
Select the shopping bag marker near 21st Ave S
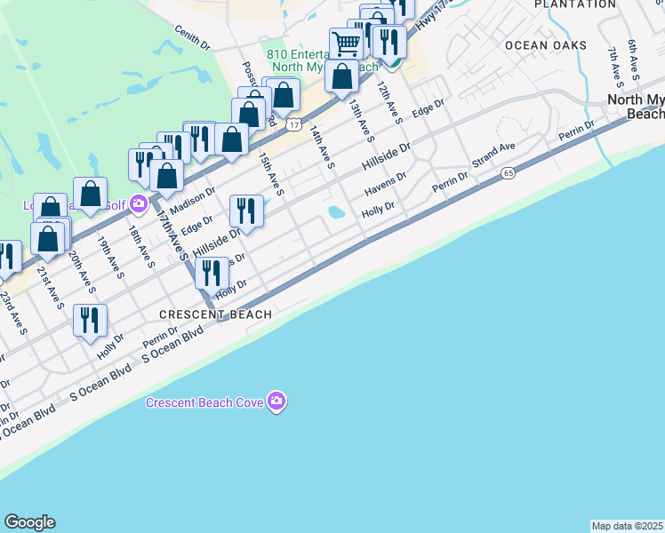coord(47,239)
